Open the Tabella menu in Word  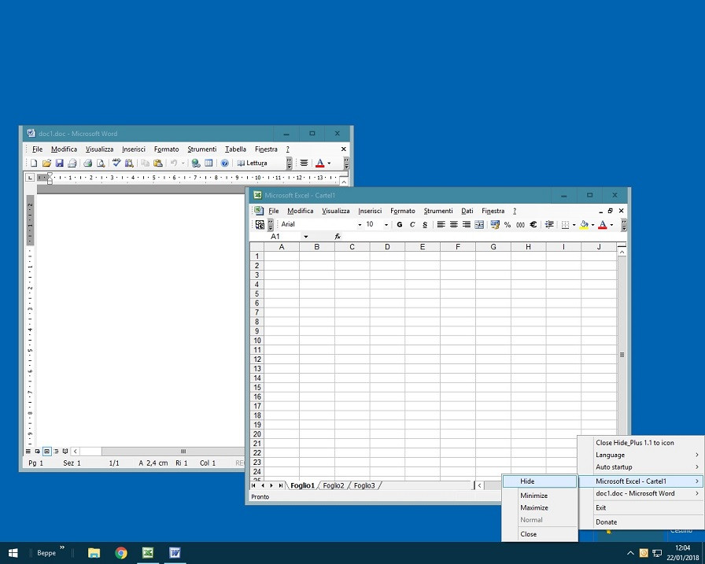[235, 149]
